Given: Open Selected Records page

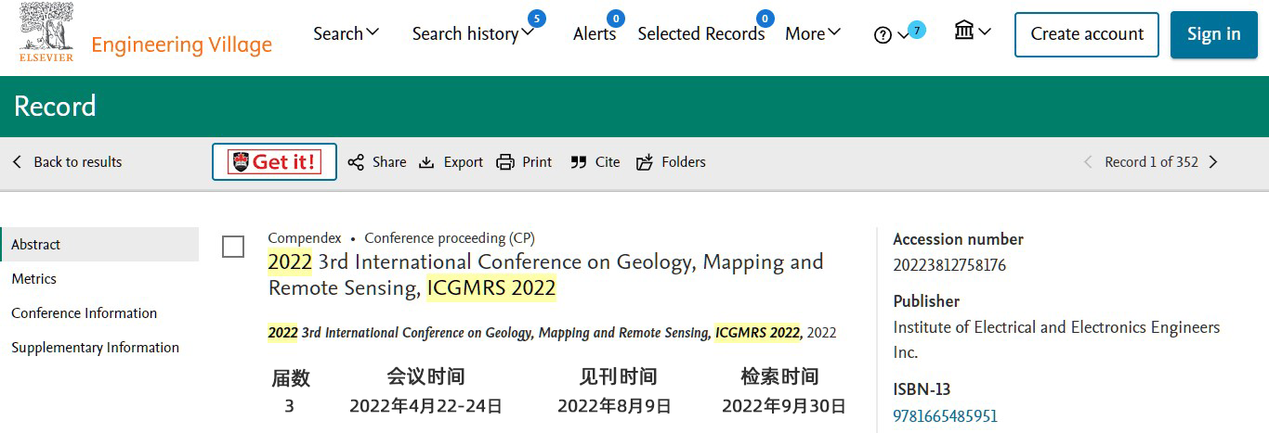Looking at the screenshot, I should click(701, 33).
